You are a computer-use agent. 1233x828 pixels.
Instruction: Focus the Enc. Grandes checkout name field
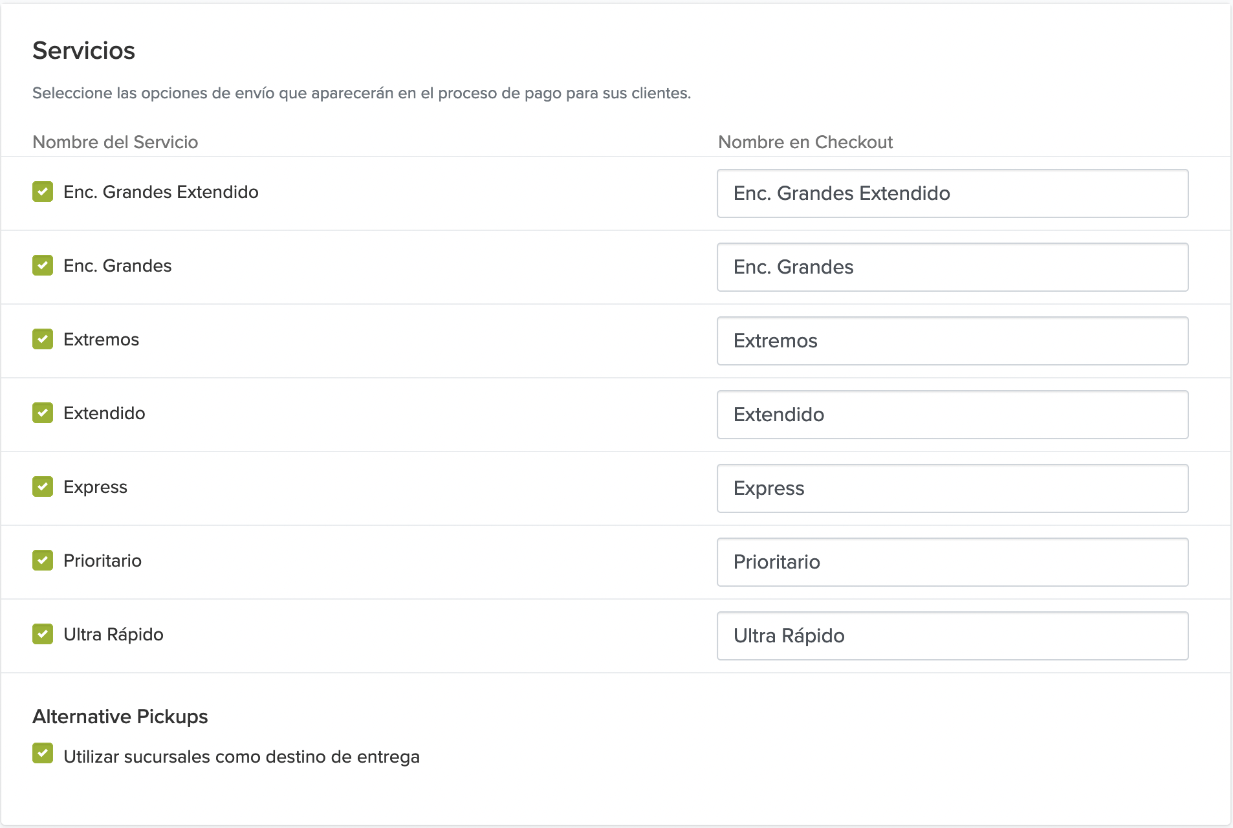[x=952, y=267]
